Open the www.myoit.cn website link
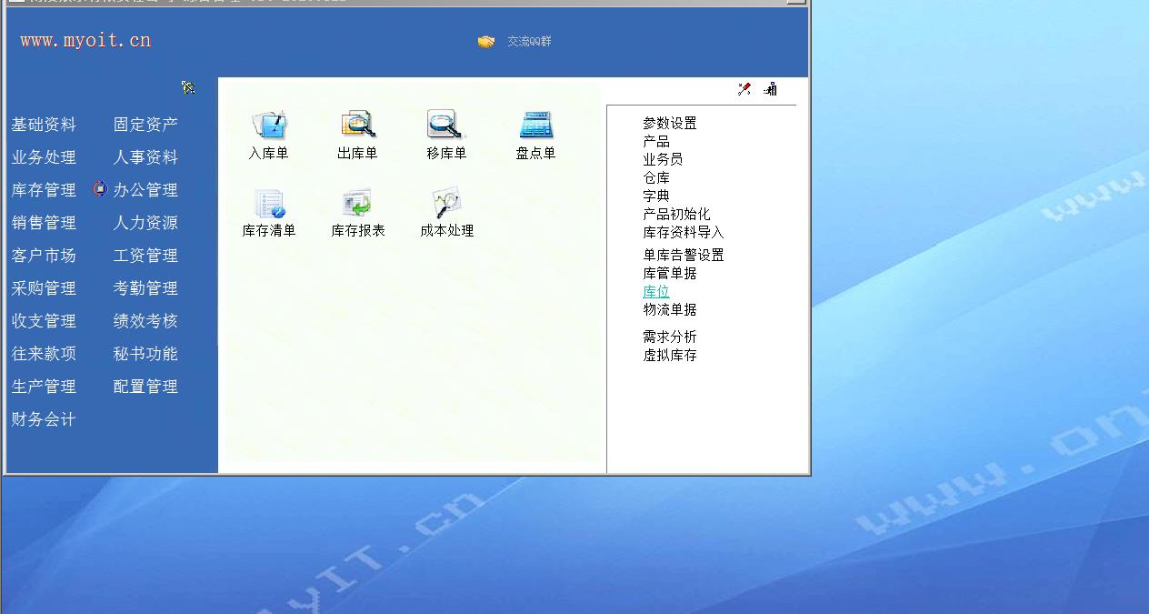 [85, 40]
